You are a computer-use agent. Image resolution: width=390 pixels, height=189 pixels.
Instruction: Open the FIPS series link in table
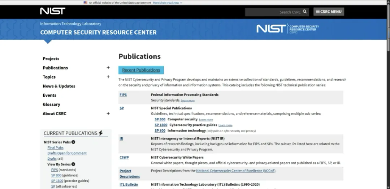pyautogui.click(x=123, y=95)
